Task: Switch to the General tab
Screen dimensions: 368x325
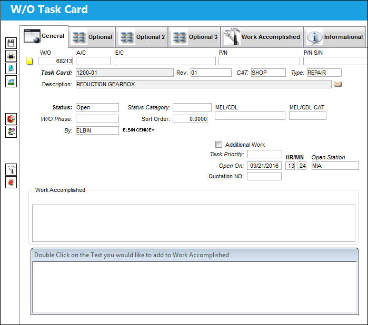Action: click(44, 36)
